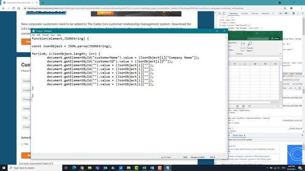Open the File menu in Notepad
305x171 pixels.
tap(33, 35)
